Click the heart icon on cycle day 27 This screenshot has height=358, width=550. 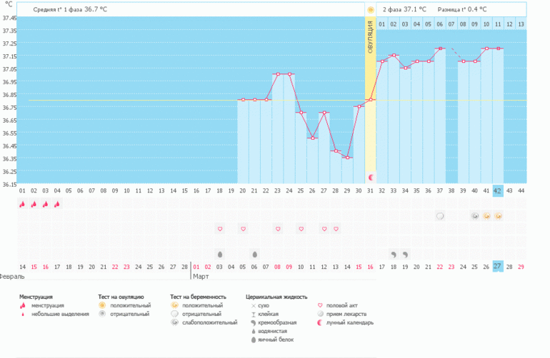pyautogui.click(x=324, y=229)
